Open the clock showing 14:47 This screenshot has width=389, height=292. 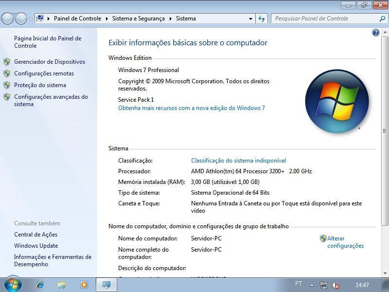[x=362, y=285]
